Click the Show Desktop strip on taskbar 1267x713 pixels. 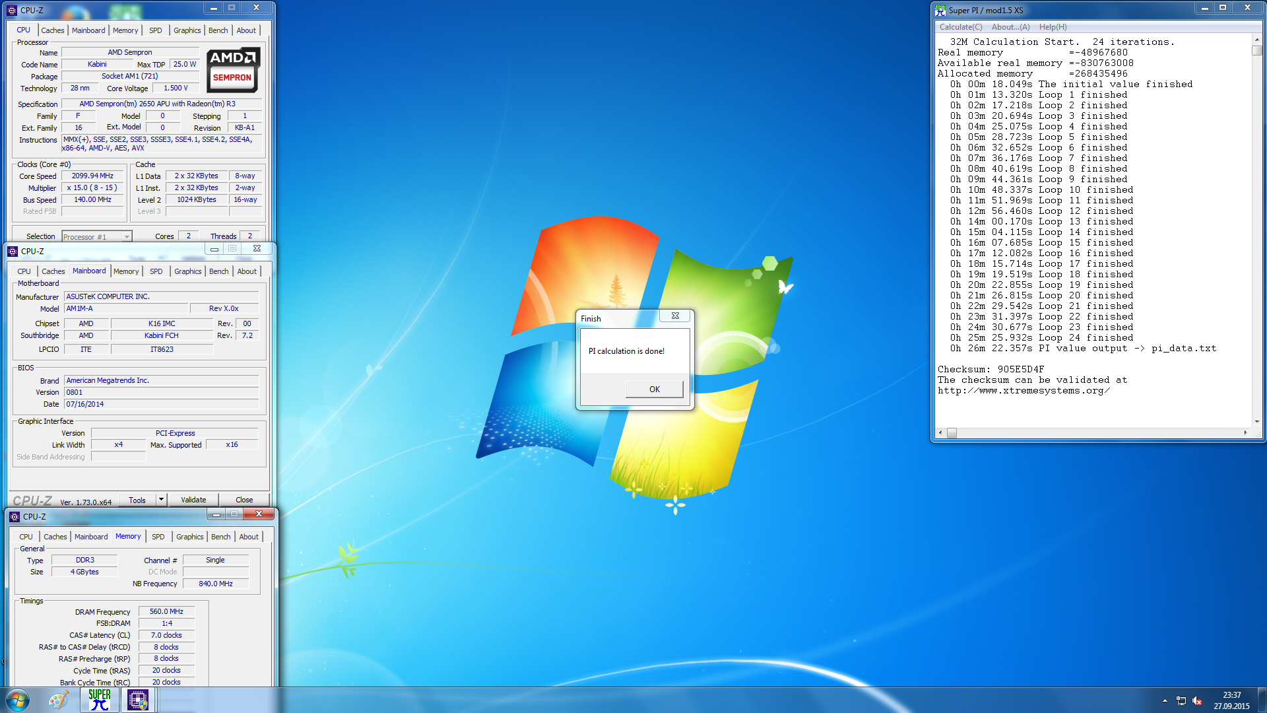click(1262, 700)
